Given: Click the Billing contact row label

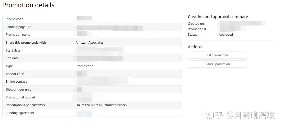Looking at the screenshot, I should 16,82.
